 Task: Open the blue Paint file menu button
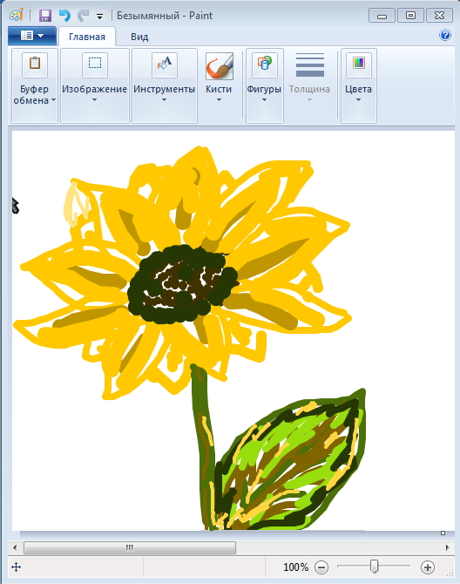coord(32,36)
